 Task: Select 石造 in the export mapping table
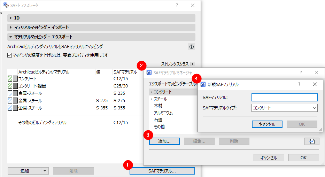coord(158,120)
